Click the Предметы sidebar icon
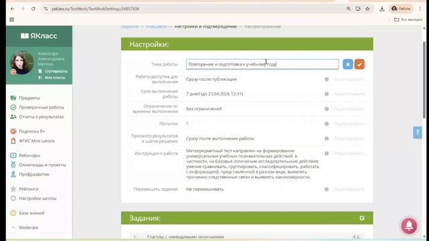The image size is (429, 241). pyautogui.click(x=13, y=98)
